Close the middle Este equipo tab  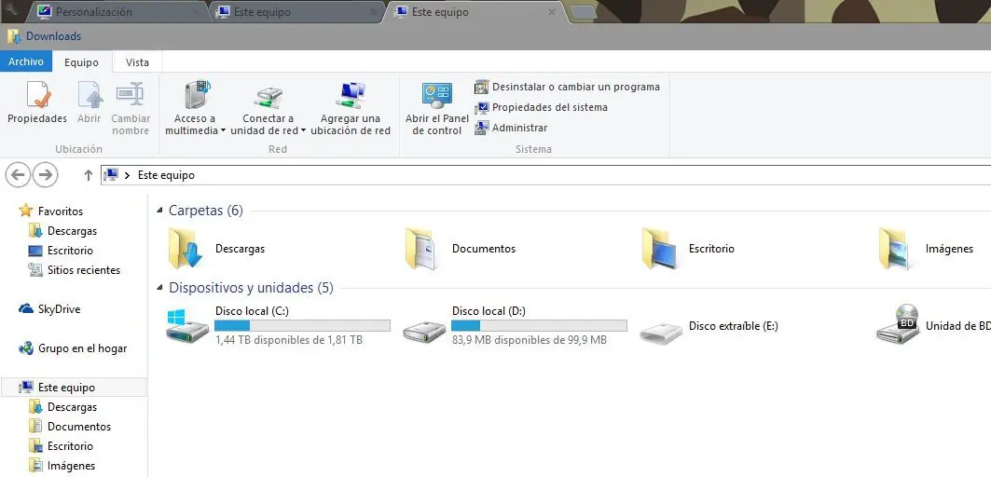click(374, 12)
